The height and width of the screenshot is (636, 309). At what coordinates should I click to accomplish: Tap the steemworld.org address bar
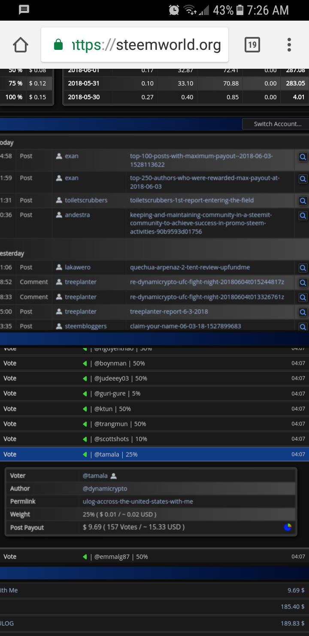[135, 45]
